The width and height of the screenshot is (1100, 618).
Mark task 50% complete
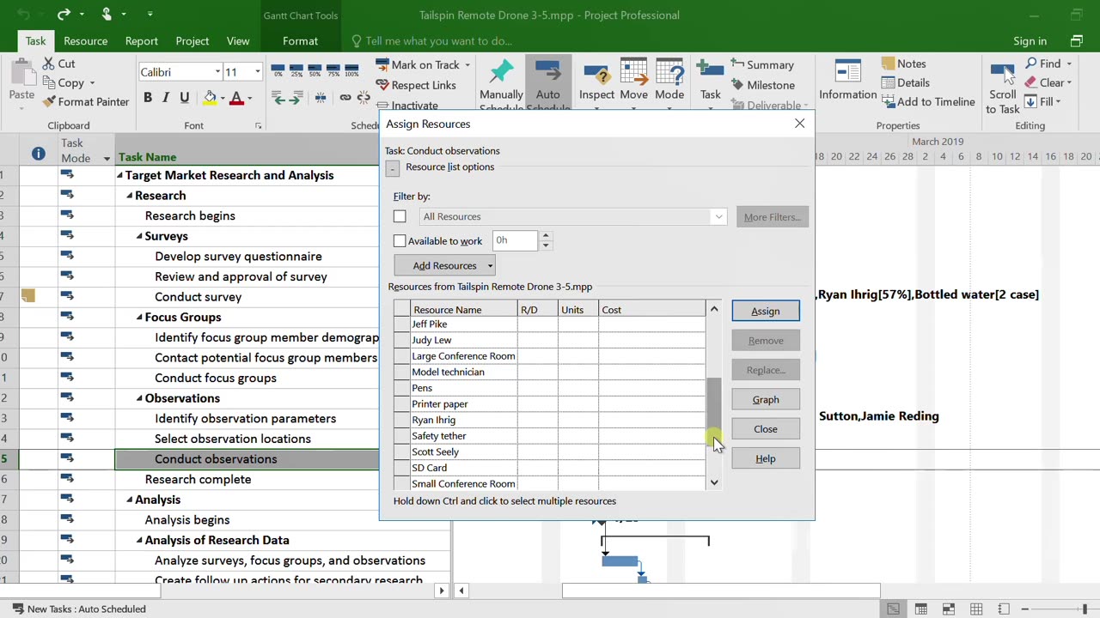point(315,71)
